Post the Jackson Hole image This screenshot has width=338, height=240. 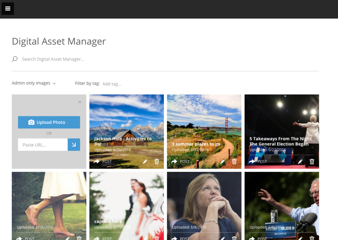tap(103, 162)
